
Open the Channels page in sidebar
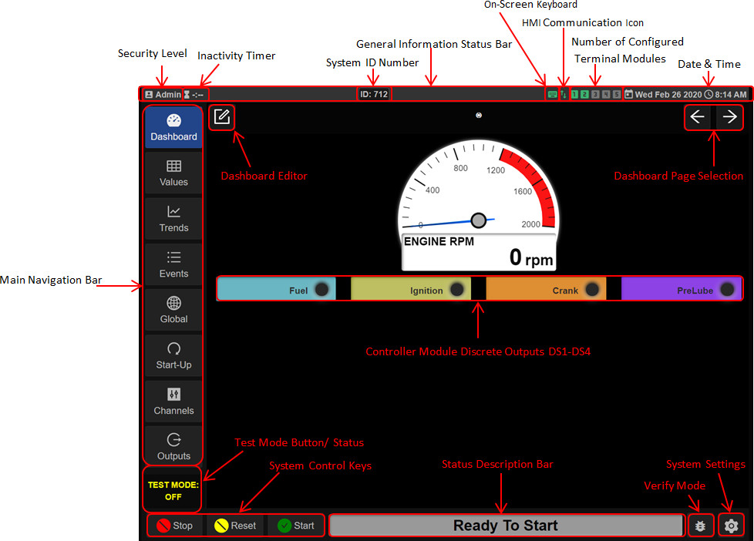[173, 402]
